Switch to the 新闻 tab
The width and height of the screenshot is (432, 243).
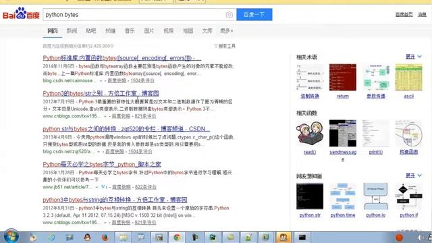72,31
